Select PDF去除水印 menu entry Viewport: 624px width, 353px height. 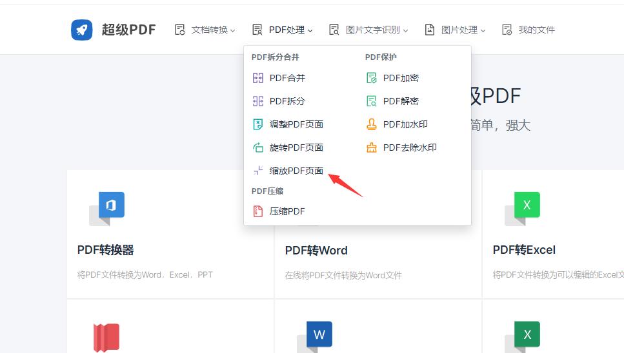click(410, 148)
